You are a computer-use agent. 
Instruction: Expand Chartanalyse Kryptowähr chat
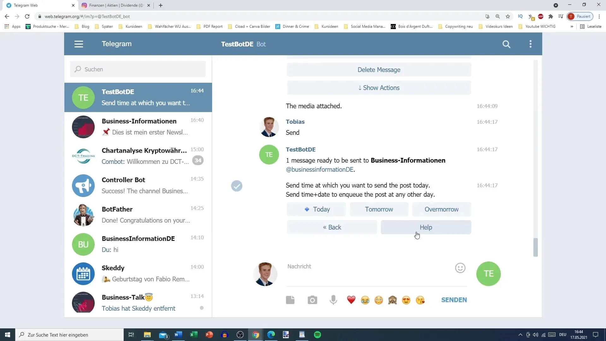(x=139, y=156)
